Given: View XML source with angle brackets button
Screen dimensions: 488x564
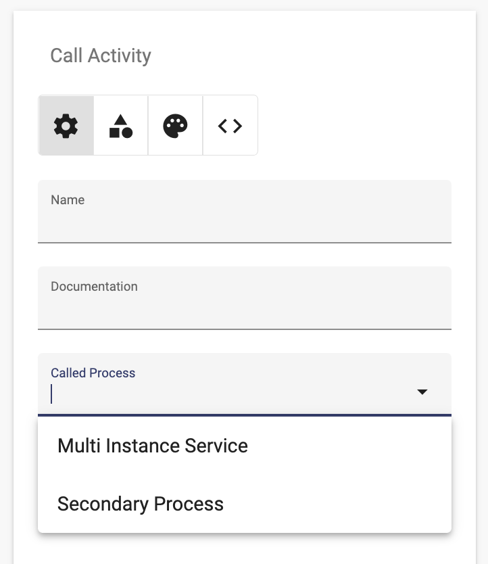Looking at the screenshot, I should pos(230,126).
